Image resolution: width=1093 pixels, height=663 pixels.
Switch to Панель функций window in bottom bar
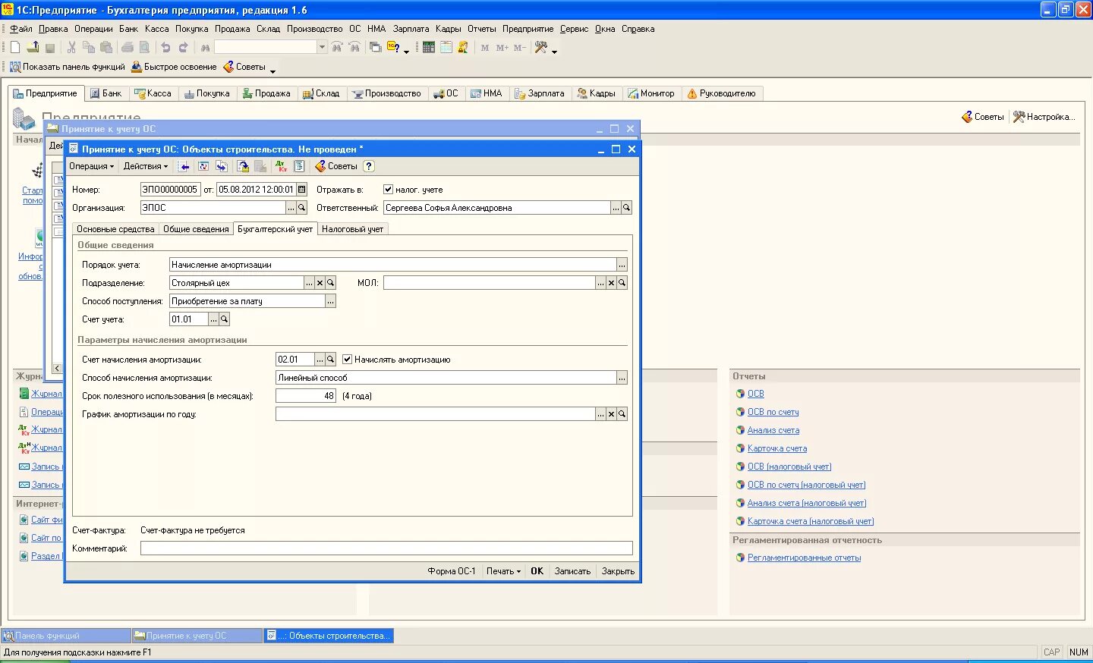[x=66, y=636]
